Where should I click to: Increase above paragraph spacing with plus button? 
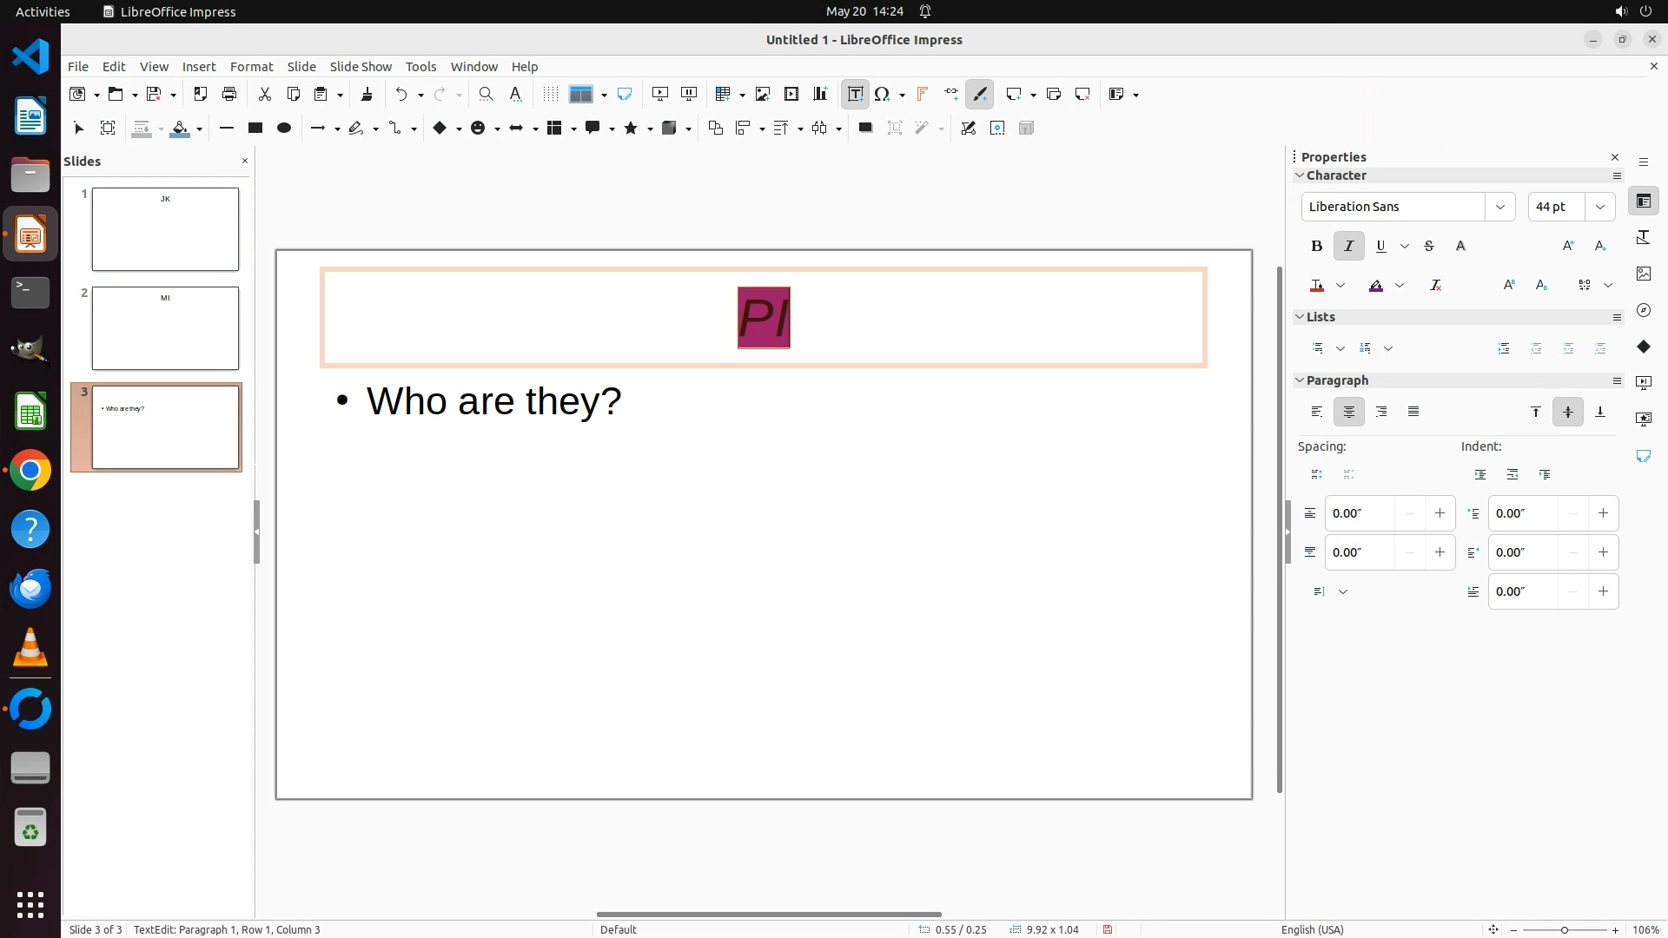(x=1440, y=513)
